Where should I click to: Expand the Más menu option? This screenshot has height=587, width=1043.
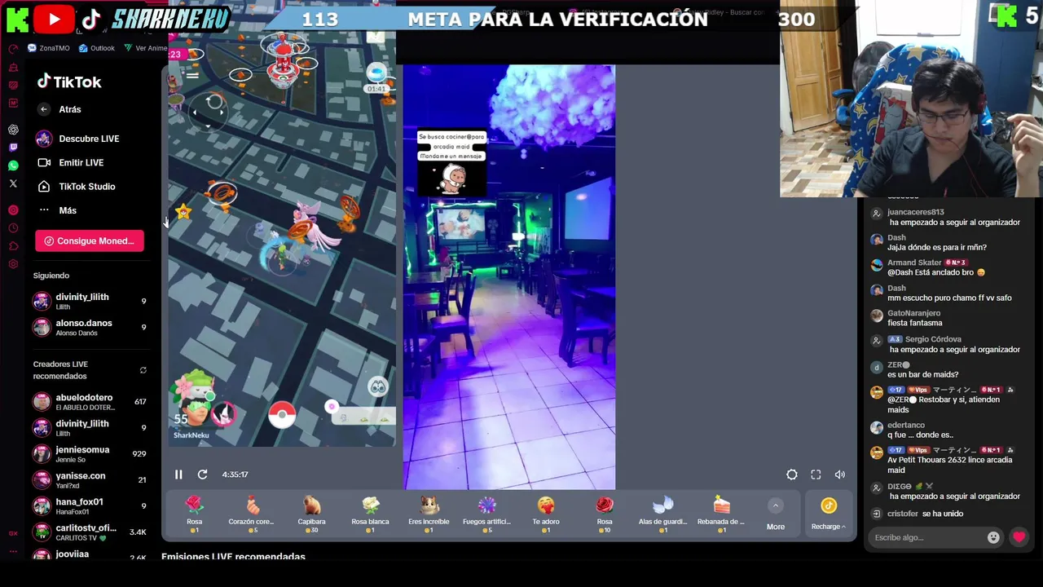coord(57,210)
